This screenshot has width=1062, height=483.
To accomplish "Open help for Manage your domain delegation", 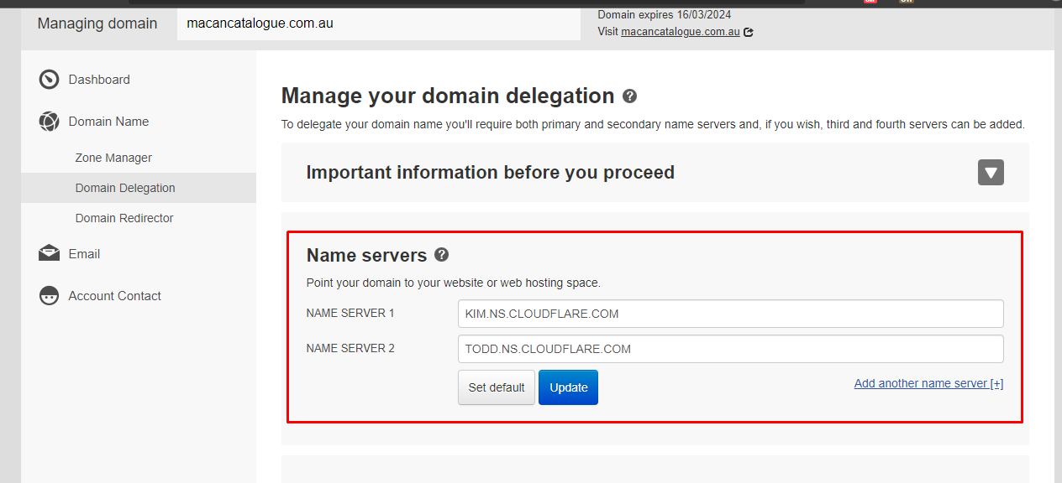I will pyautogui.click(x=628, y=96).
